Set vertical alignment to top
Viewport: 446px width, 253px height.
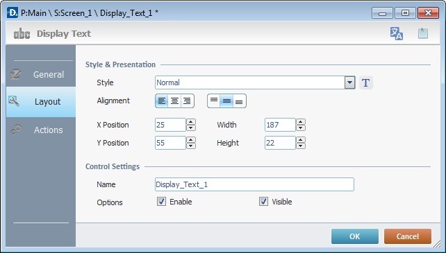214,101
